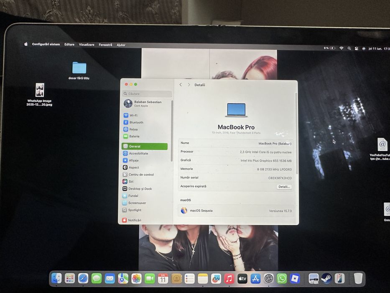Open the Editare menu
Image resolution: width=390 pixels, height=293 pixels.
69,45
